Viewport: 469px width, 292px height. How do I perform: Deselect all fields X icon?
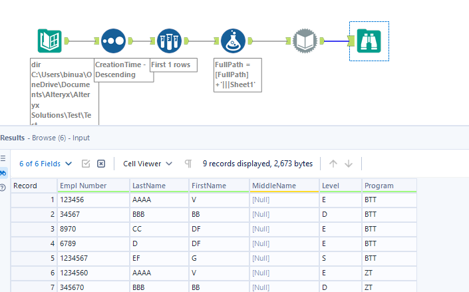click(101, 164)
